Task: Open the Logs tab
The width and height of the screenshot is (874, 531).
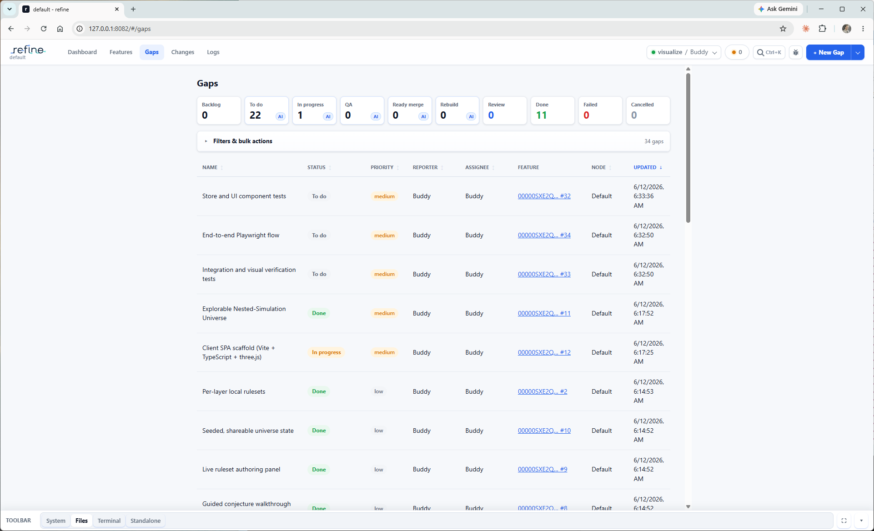Action: point(213,52)
